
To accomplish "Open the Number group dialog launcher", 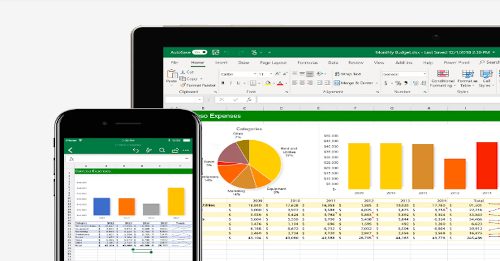I will (425, 92).
